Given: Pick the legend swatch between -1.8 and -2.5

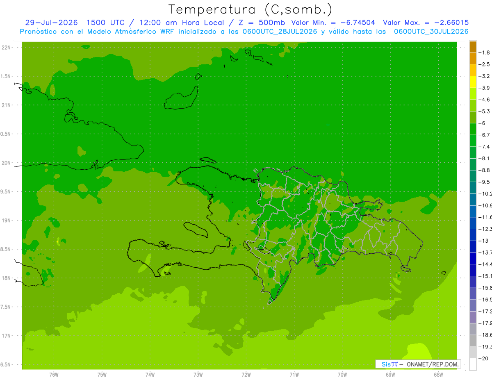Looking at the screenshot, I should (473, 59).
